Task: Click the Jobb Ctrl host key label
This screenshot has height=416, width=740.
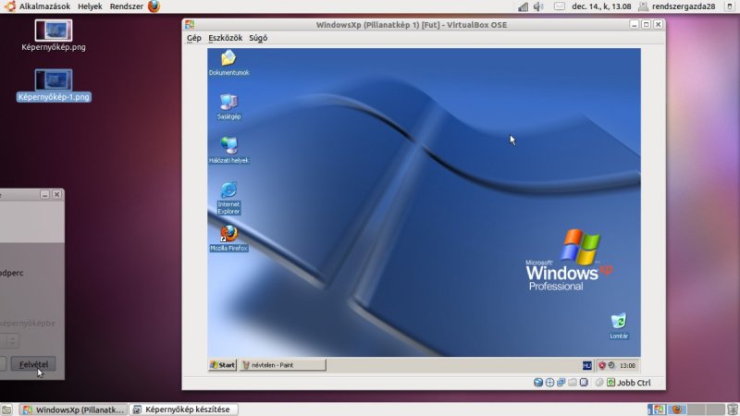Action: click(x=634, y=383)
